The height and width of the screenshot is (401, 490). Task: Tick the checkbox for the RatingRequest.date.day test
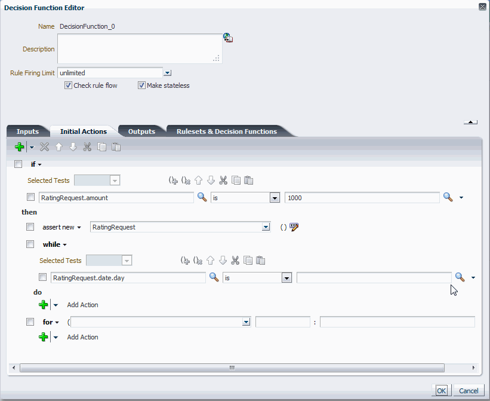click(42, 277)
